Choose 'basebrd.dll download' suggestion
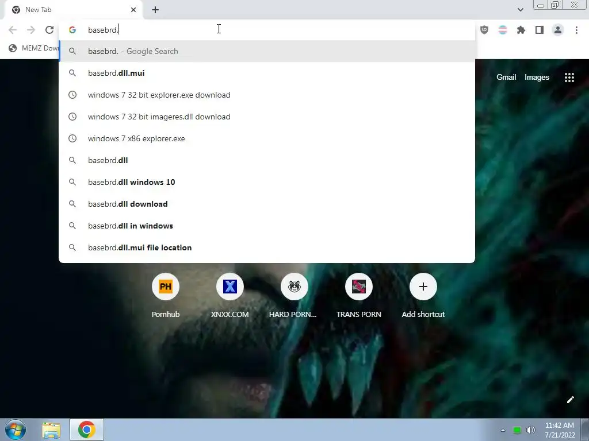 click(x=267, y=204)
